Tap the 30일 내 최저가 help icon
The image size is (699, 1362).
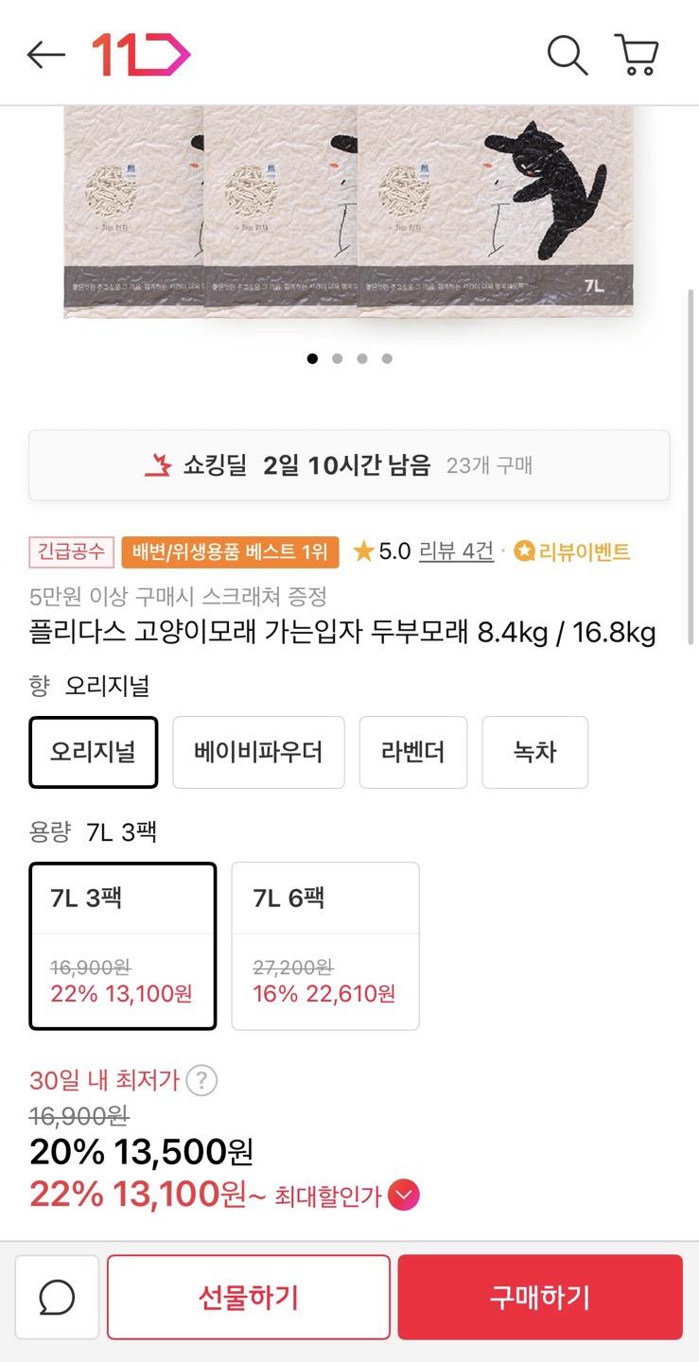[201, 1080]
